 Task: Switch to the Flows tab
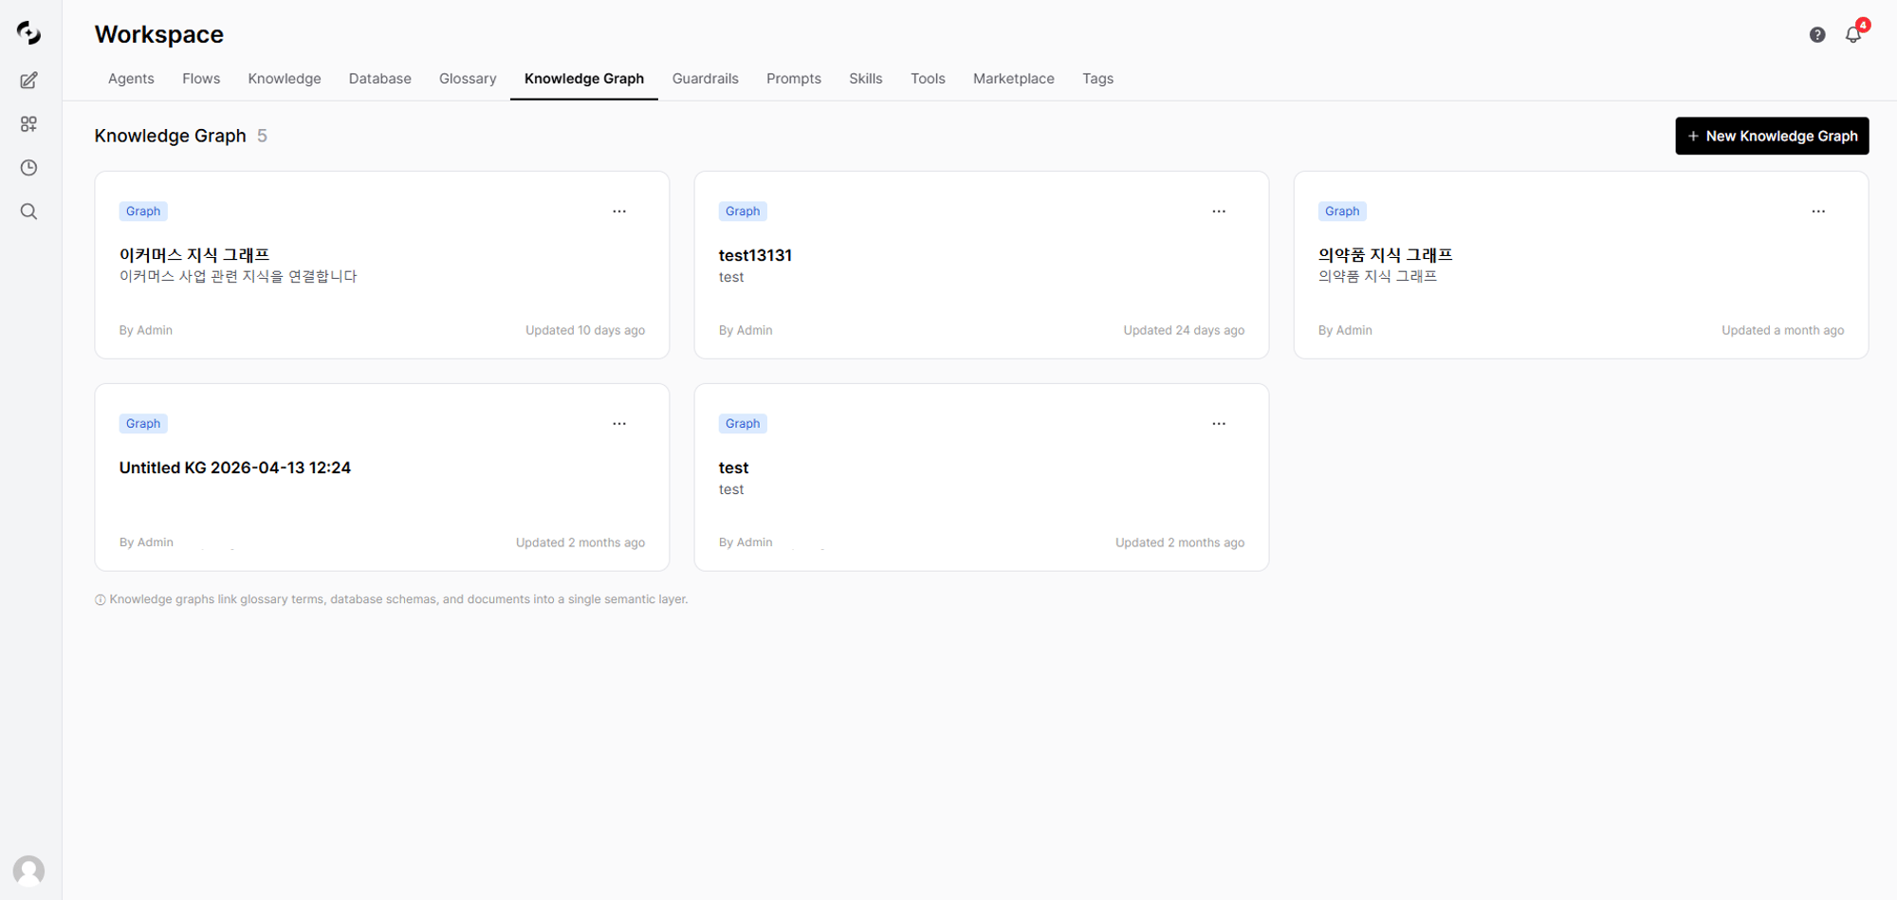click(201, 79)
